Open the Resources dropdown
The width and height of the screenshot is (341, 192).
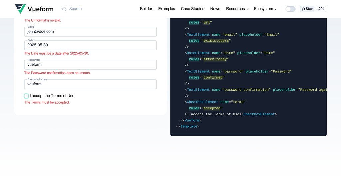click(x=237, y=9)
